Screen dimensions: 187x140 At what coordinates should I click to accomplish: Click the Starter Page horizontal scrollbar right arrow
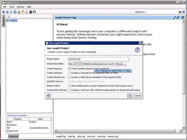pyautogui.click(x=181, y=131)
